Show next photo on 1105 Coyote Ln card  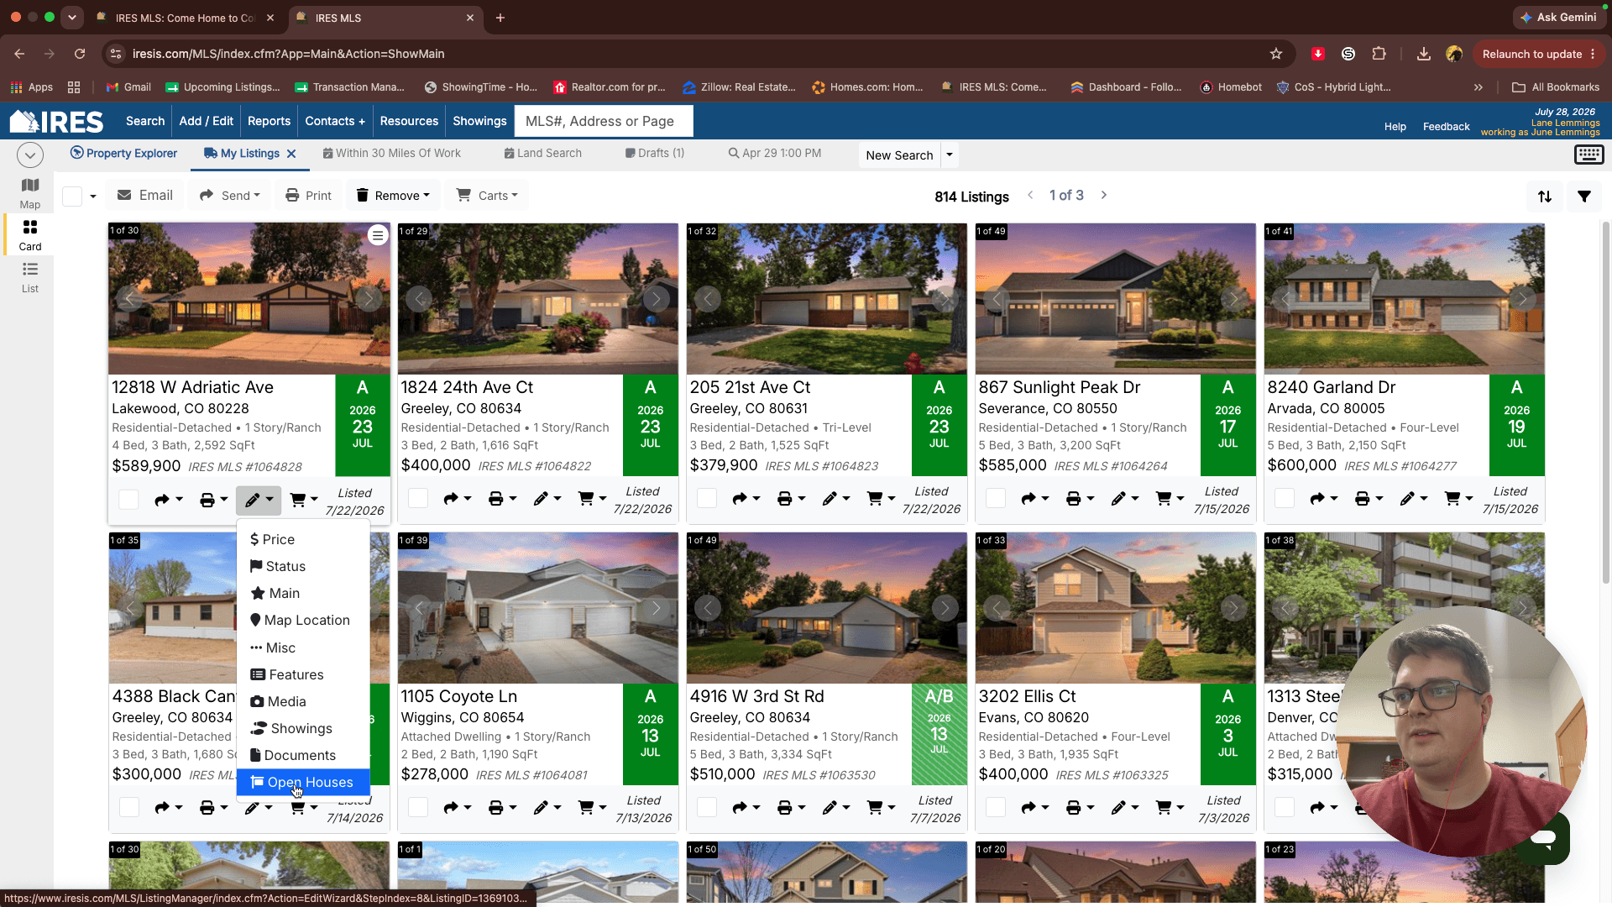[657, 607]
